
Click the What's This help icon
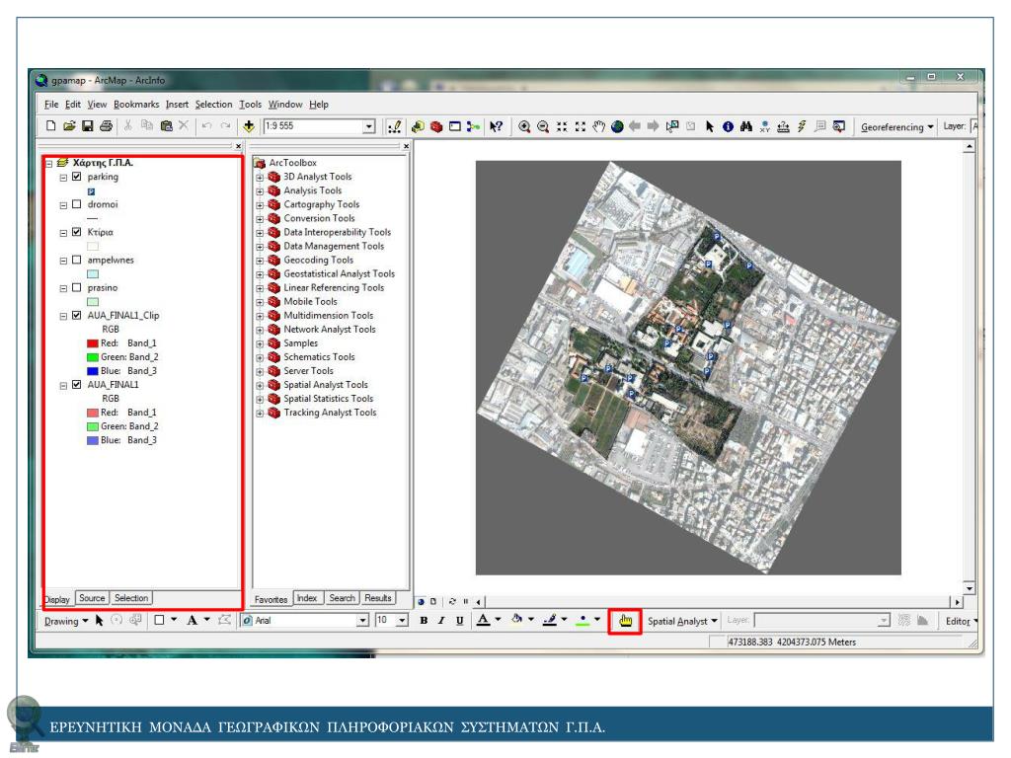(496, 127)
